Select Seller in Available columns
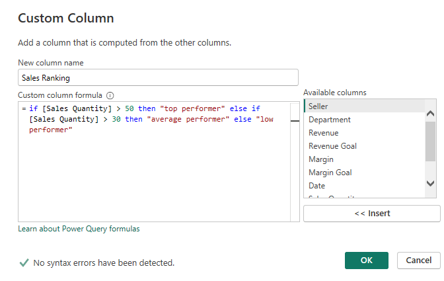 pos(364,106)
